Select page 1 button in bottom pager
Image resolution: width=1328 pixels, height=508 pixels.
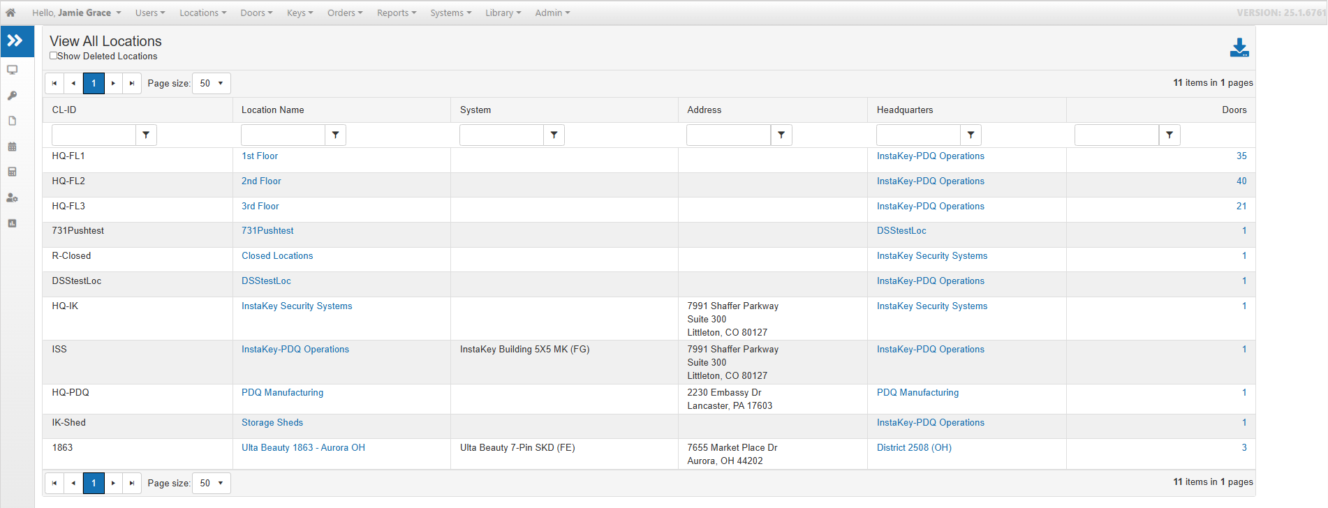point(94,483)
